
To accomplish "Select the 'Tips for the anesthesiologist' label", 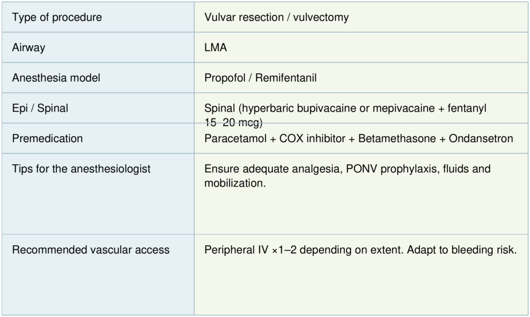I will (81, 169).
